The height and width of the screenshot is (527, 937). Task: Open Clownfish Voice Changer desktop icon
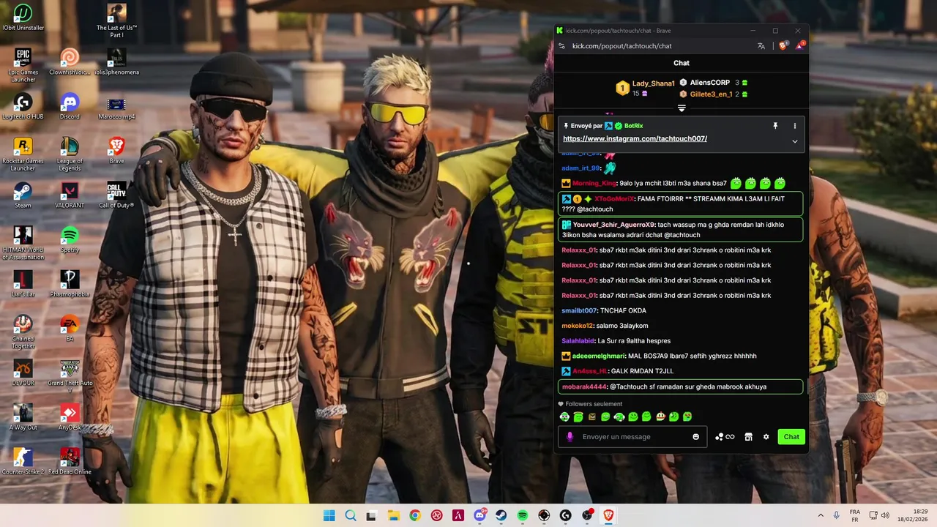[70, 61]
